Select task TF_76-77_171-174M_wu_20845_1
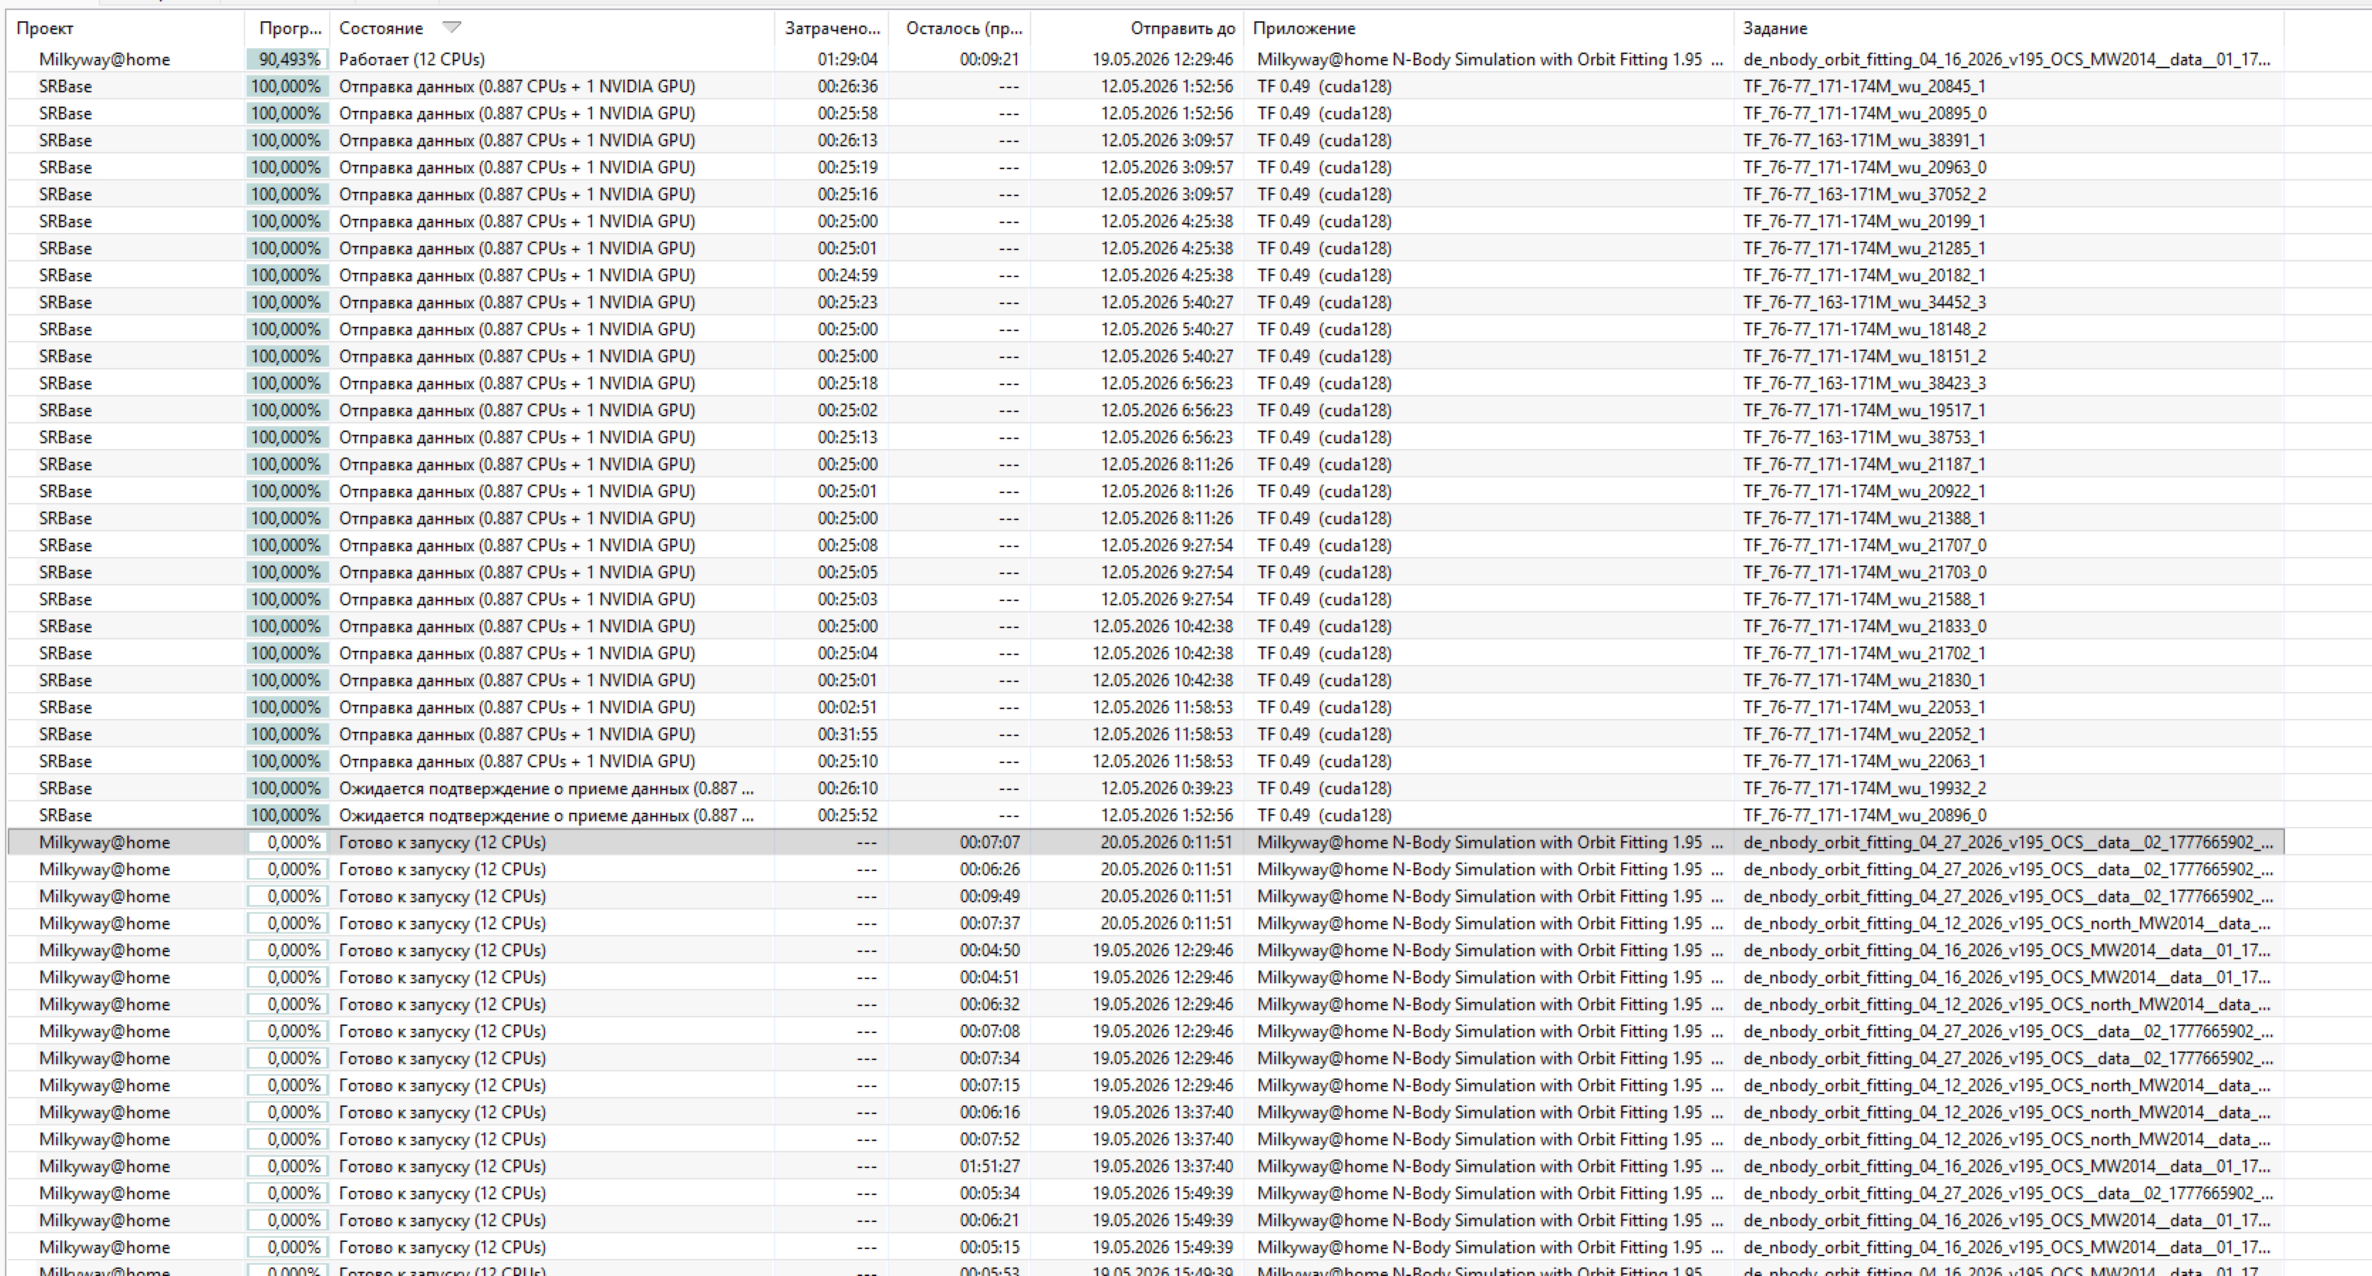The width and height of the screenshot is (2372, 1276). point(1864,87)
